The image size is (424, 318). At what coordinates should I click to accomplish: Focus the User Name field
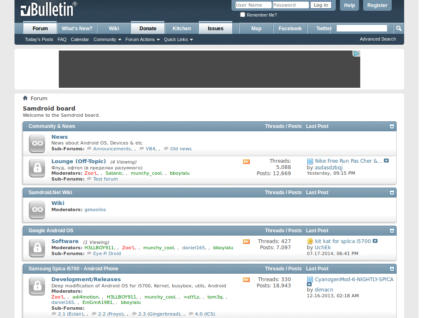coord(253,5)
